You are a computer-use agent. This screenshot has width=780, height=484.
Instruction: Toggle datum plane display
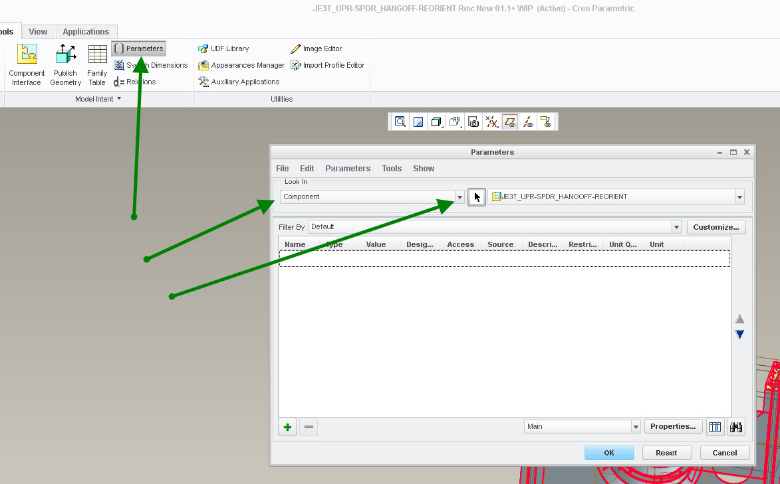(x=510, y=121)
